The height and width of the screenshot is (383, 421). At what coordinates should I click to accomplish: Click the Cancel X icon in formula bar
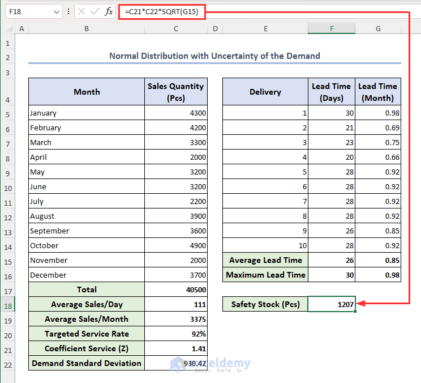(x=82, y=11)
